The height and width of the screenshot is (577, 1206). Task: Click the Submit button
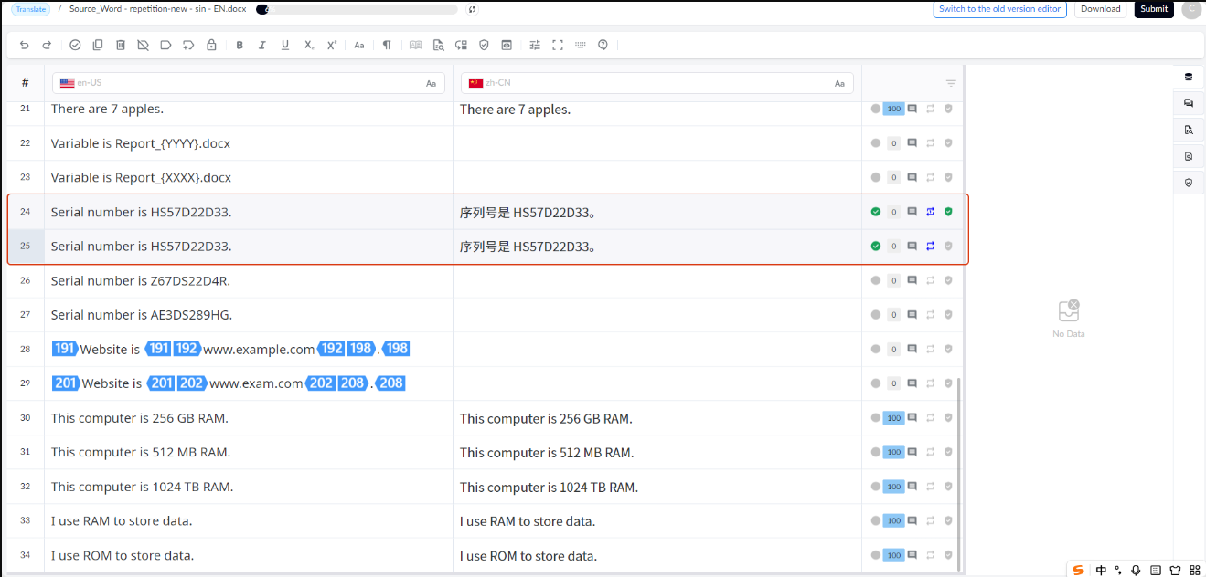(1154, 9)
